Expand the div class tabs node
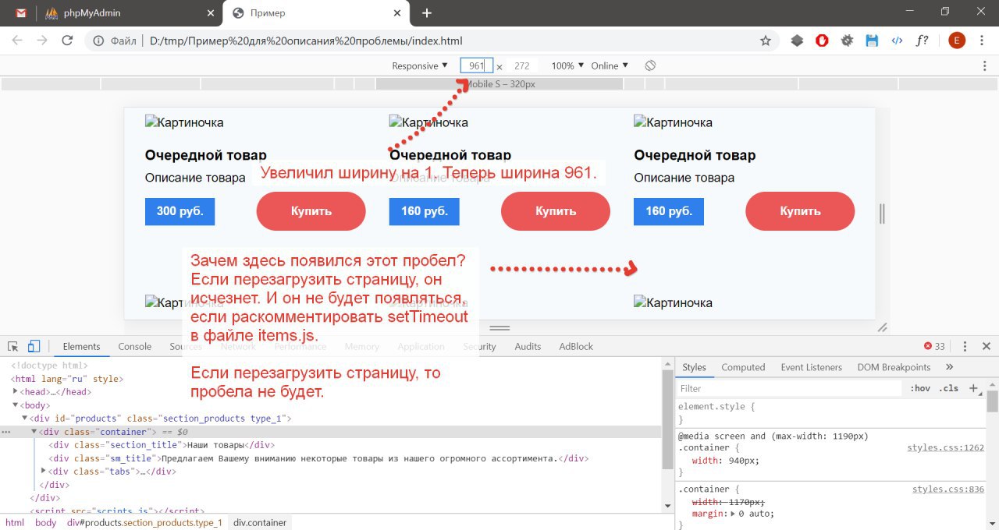This screenshot has width=999, height=530. (x=44, y=472)
